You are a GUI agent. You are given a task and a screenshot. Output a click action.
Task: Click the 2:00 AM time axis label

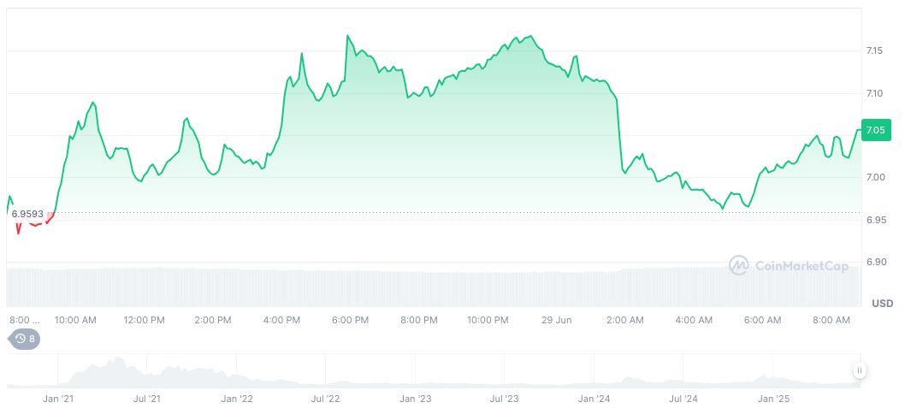tap(624, 320)
